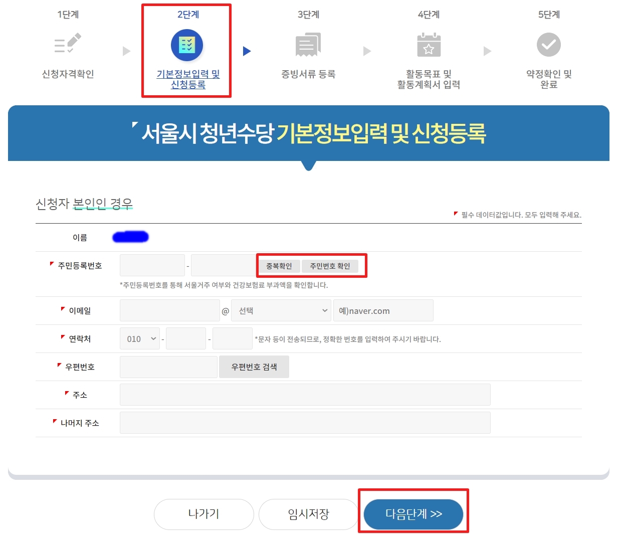618x534 pixels.
Task: Focus the second 주민등록번호 input field
Action: [224, 265]
